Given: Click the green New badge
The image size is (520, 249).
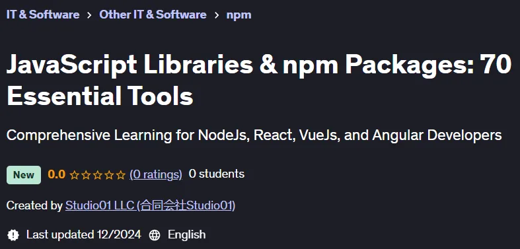Looking at the screenshot, I should point(24,175).
